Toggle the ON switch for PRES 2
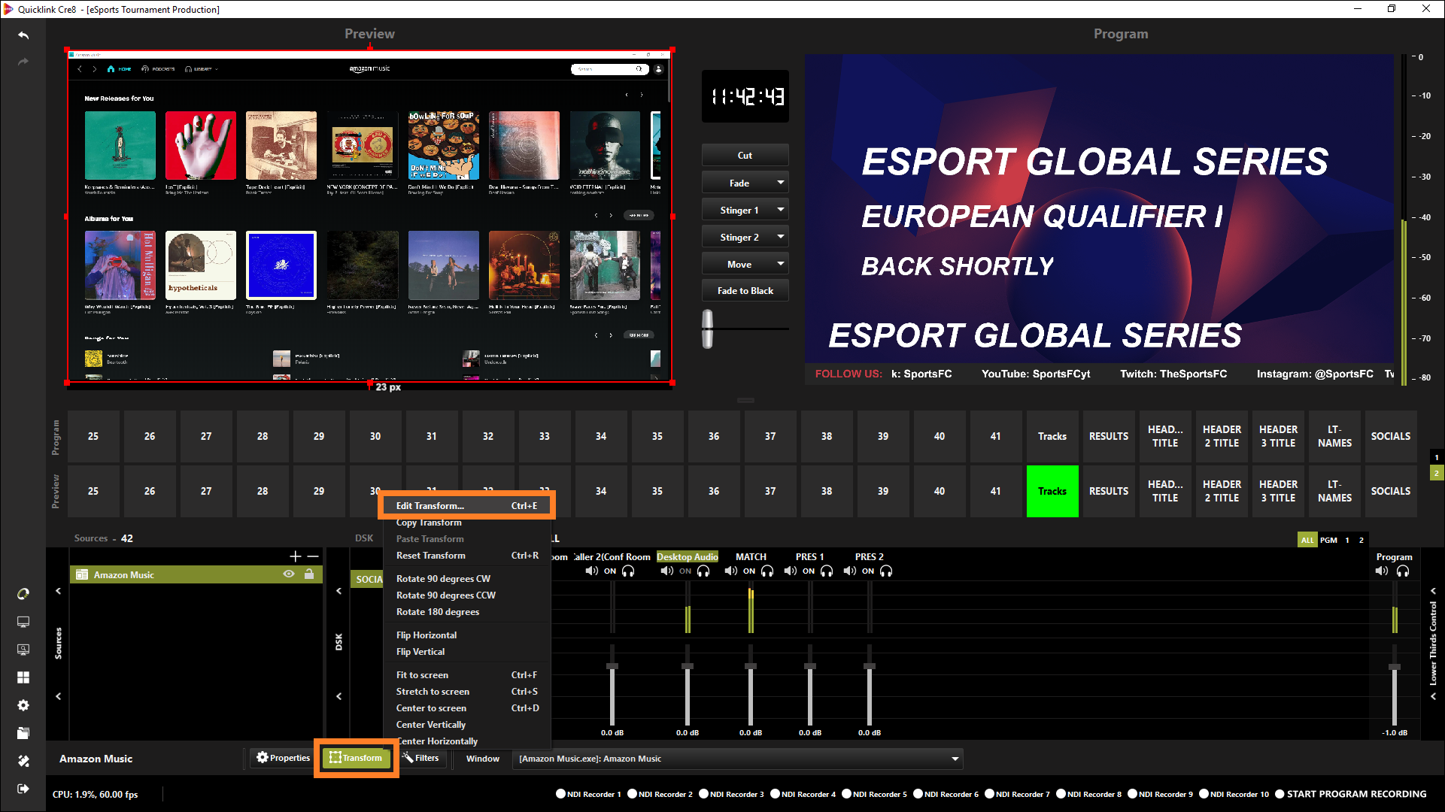Screen dimensions: 1445x812 [868, 571]
